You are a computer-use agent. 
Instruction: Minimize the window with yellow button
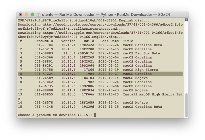pos(26,15)
